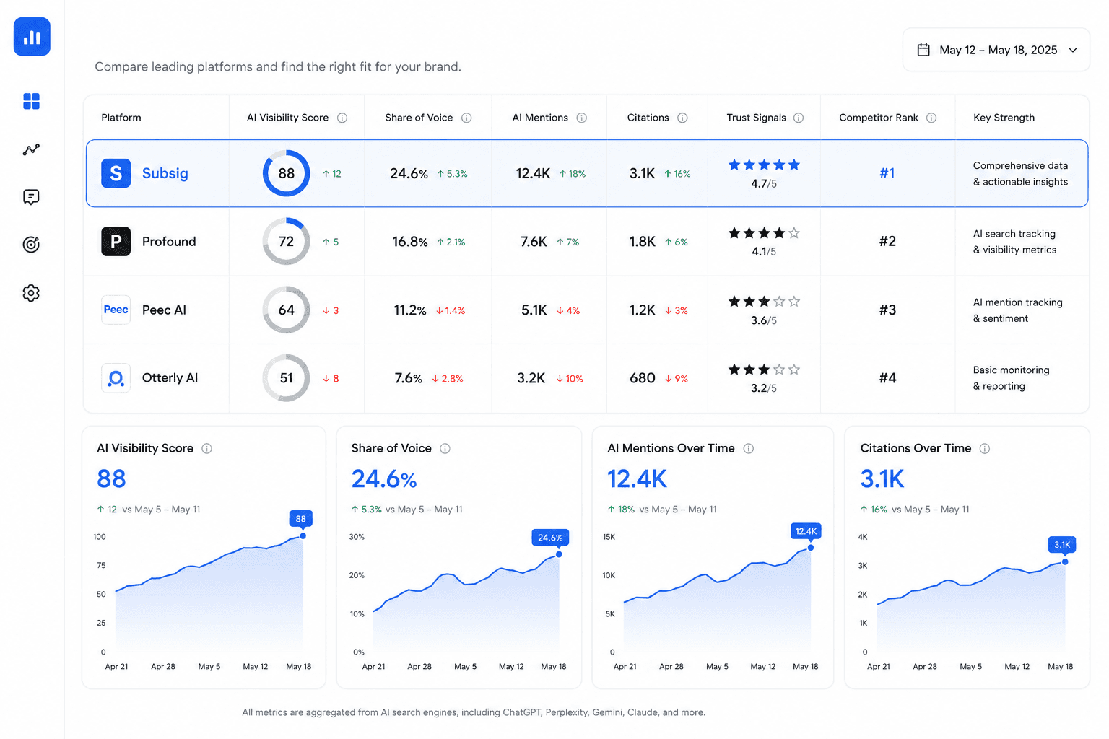
Task: Click info icon on Share of Voice card
Action: (x=445, y=449)
